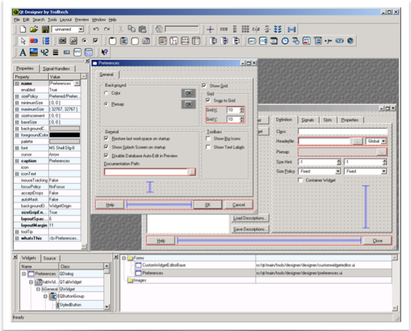Click the Open folder toolbar icon
This screenshot has width=411, height=331.
(33, 29)
